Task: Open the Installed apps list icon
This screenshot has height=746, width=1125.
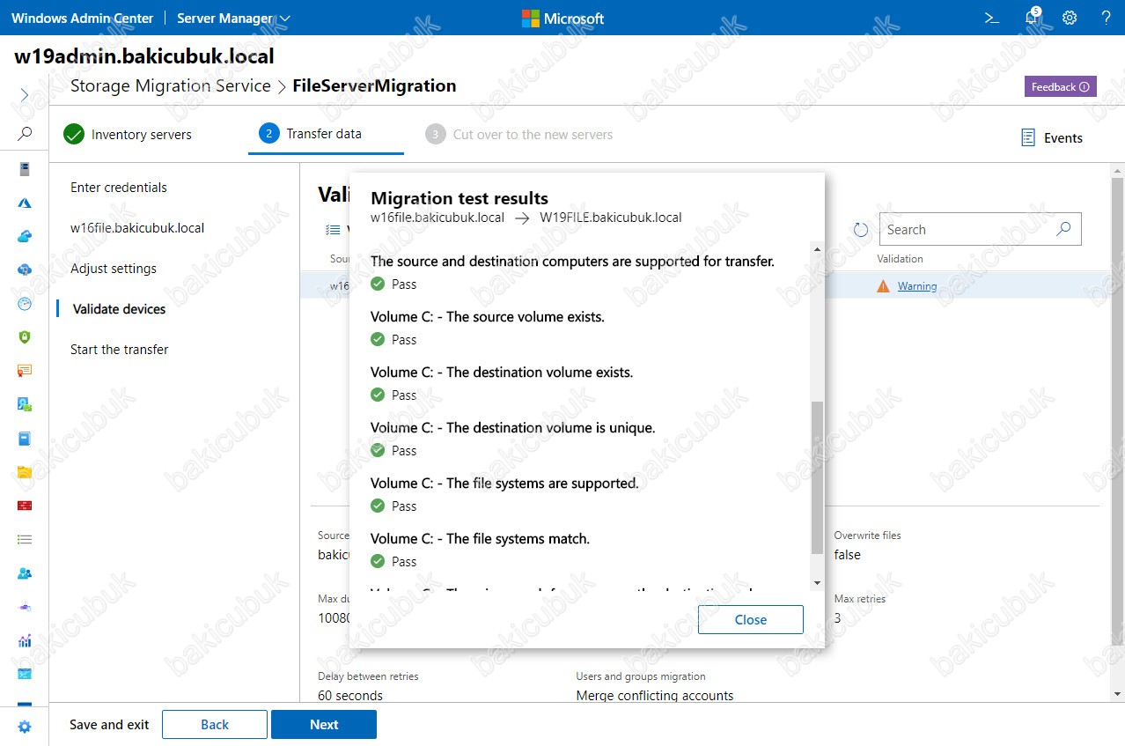Action: (x=25, y=539)
